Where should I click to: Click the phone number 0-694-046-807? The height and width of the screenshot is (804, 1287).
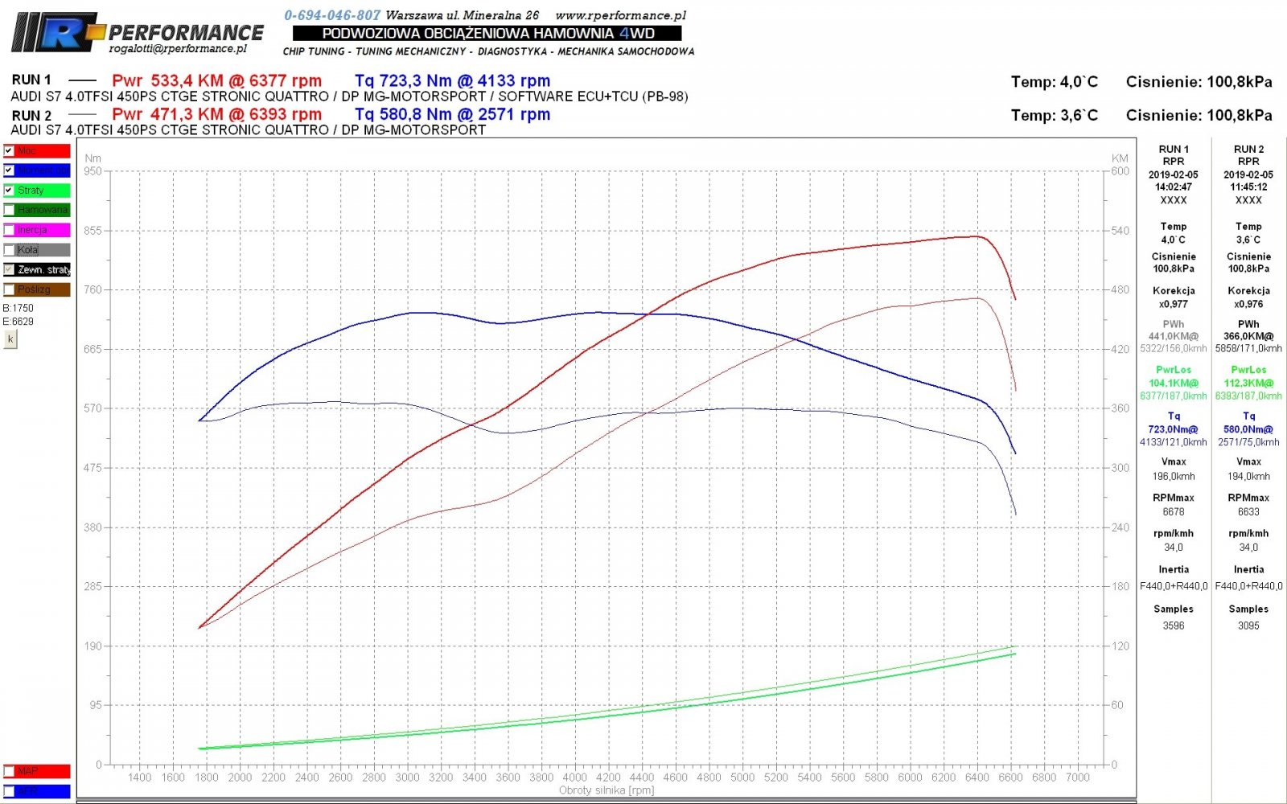point(332,15)
